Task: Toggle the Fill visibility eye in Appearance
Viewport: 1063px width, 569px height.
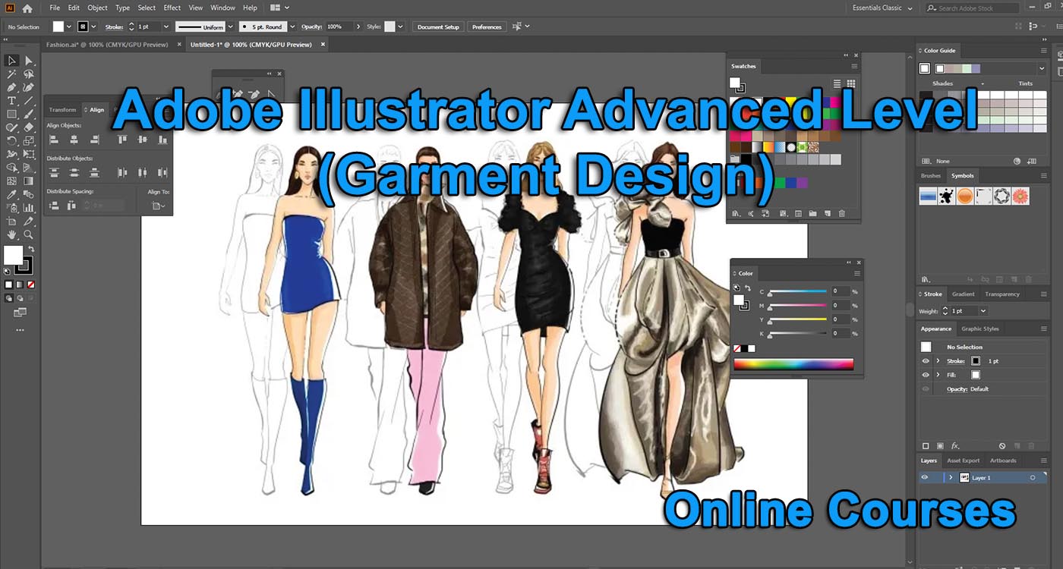Action: point(926,375)
